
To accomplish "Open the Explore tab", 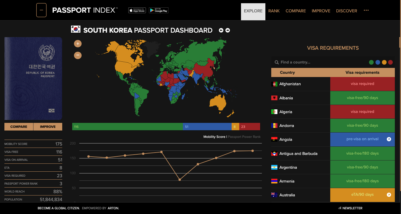I will tap(253, 12).
